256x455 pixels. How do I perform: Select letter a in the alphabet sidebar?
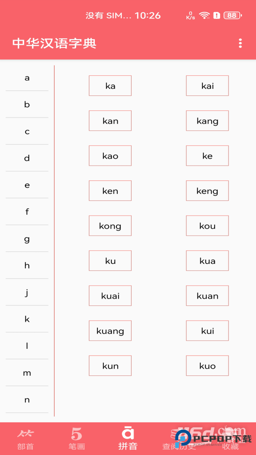27,78
